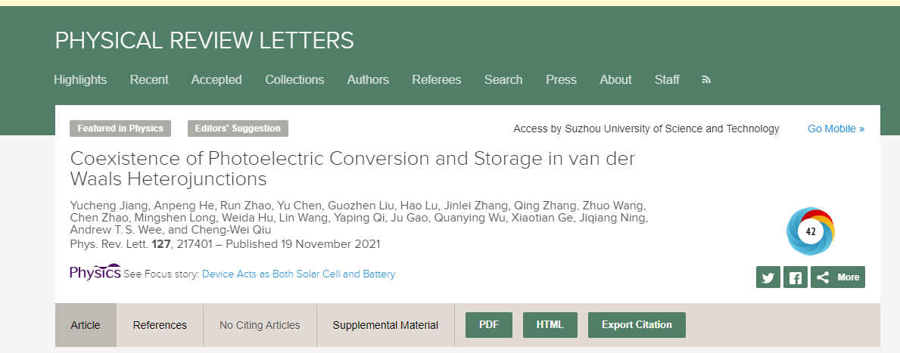
Task: Open the Focus story link
Action: tap(298, 274)
